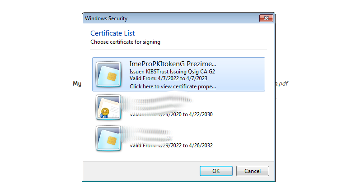Click the bold My text behind the dialog
The width and height of the screenshot is (356, 191).
(x=77, y=83)
